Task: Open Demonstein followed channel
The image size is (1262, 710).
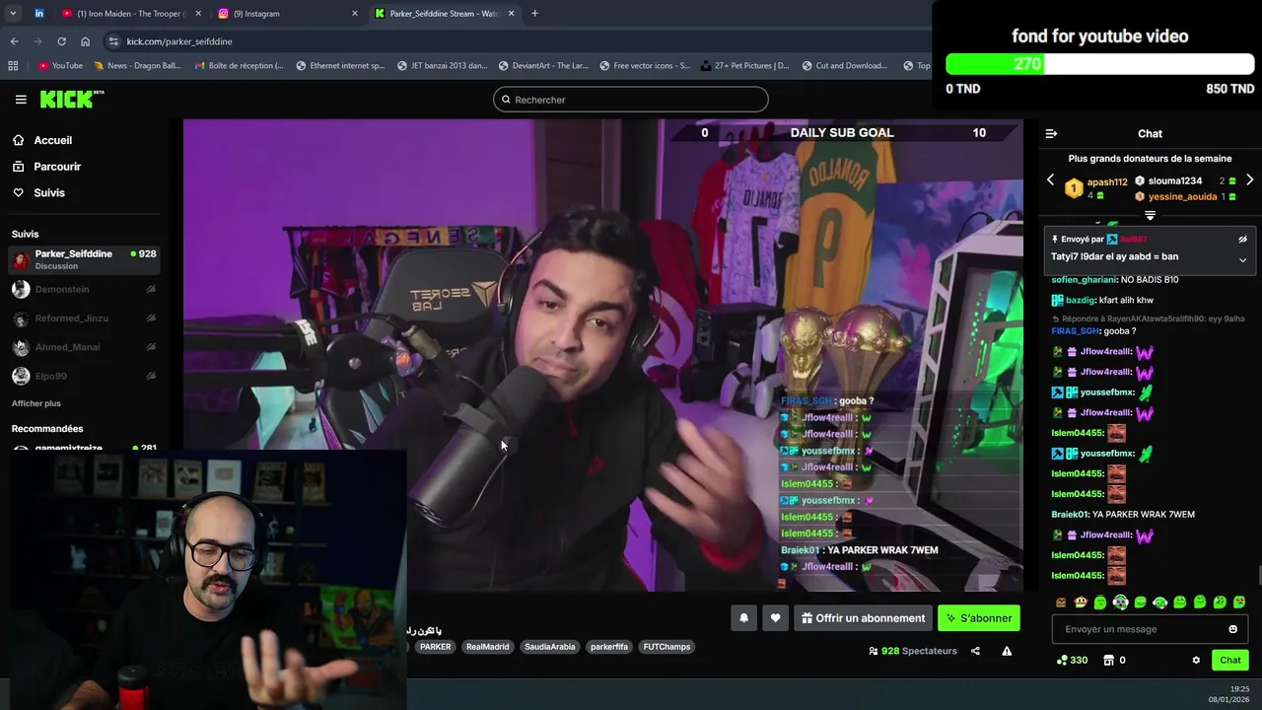Action: point(84,289)
